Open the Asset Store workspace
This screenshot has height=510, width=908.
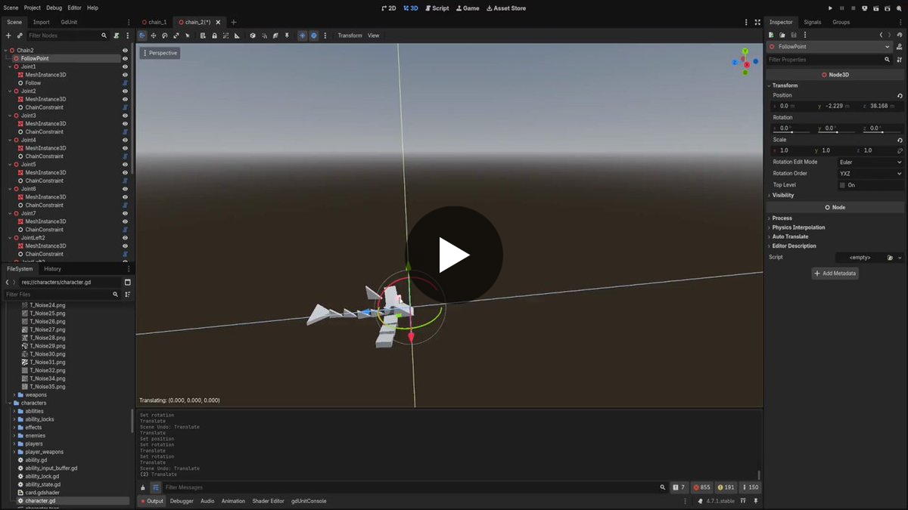[505, 8]
